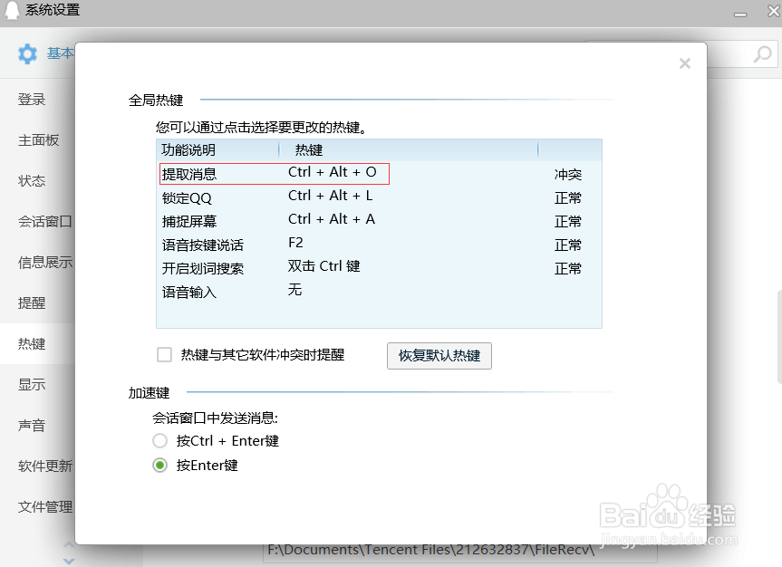Click the search magnifier icon in settings window
The image size is (782, 567).
click(763, 53)
